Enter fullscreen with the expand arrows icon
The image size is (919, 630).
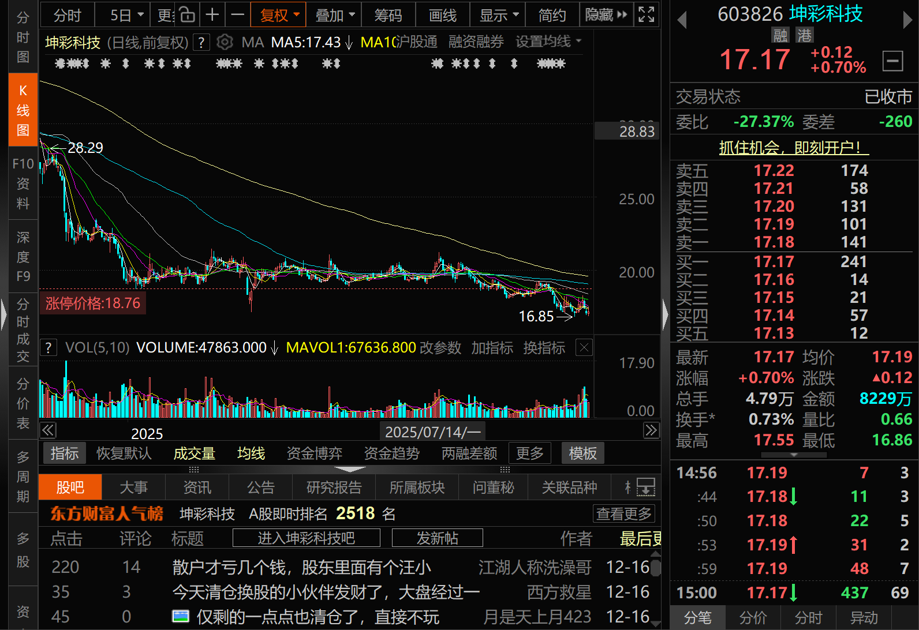[x=646, y=14]
